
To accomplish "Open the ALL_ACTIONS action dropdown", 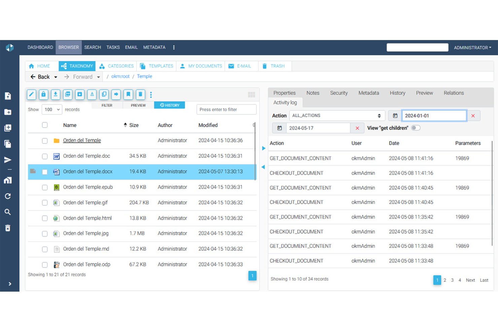I will tap(337, 116).
